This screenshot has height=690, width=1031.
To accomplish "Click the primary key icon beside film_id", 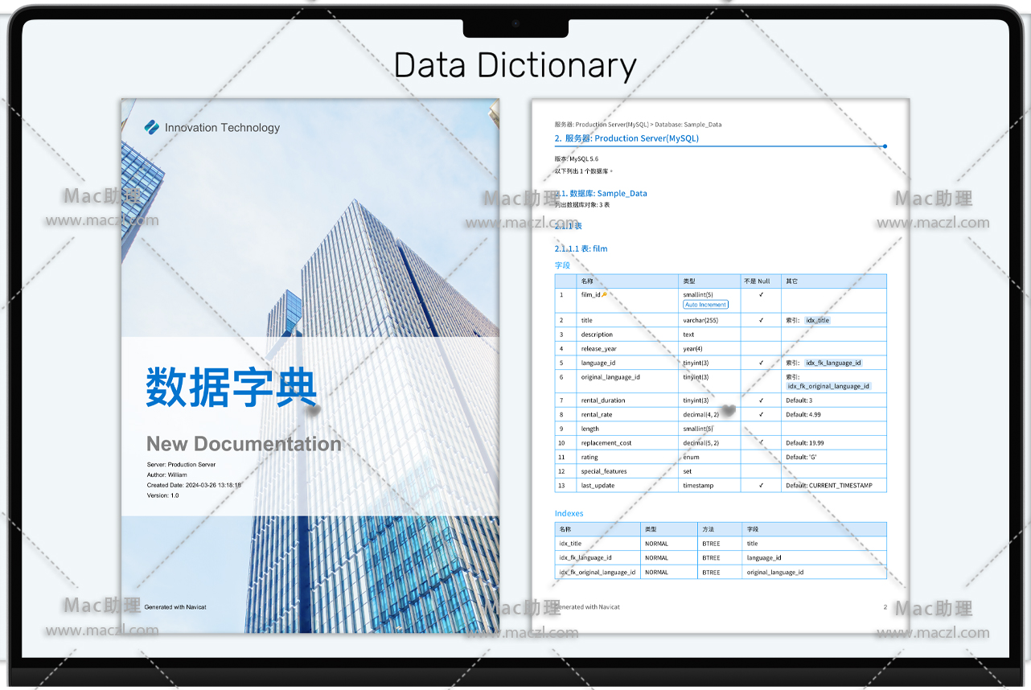I will coord(604,294).
